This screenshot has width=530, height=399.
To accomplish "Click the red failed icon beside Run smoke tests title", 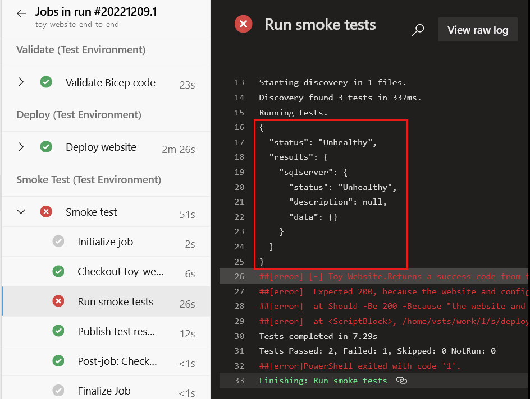I will point(243,24).
